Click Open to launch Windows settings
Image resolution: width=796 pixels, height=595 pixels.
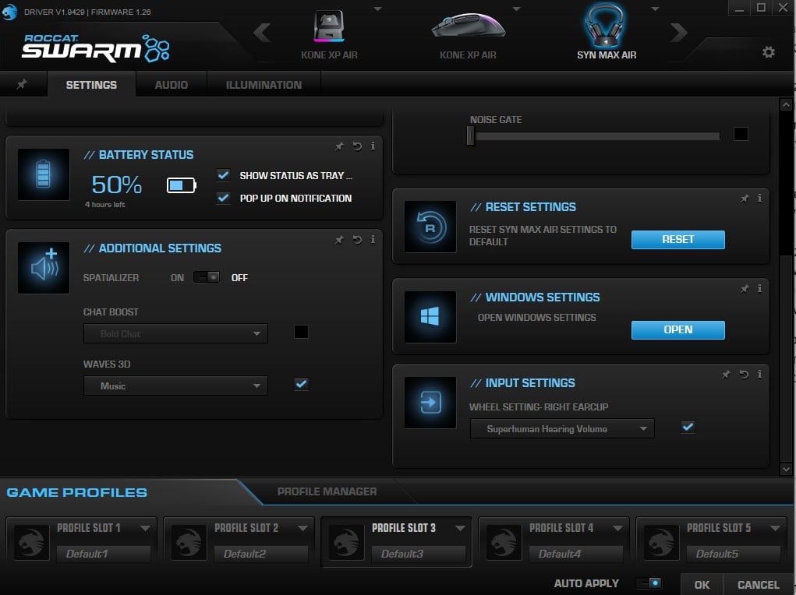(x=677, y=329)
